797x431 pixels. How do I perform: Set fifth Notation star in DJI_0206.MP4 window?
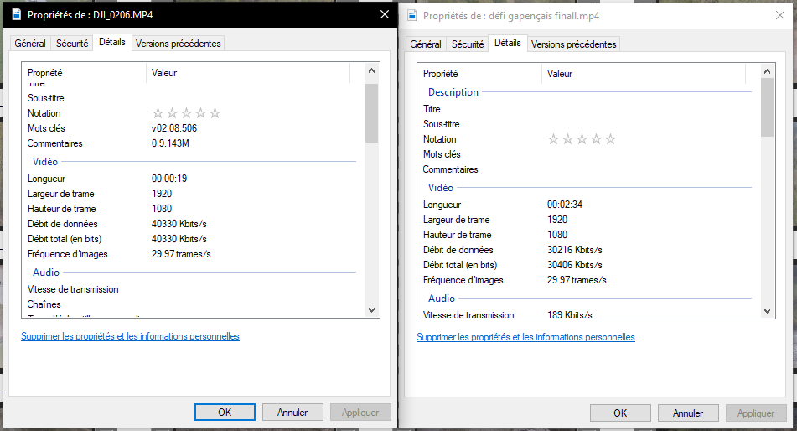pos(215,113)
